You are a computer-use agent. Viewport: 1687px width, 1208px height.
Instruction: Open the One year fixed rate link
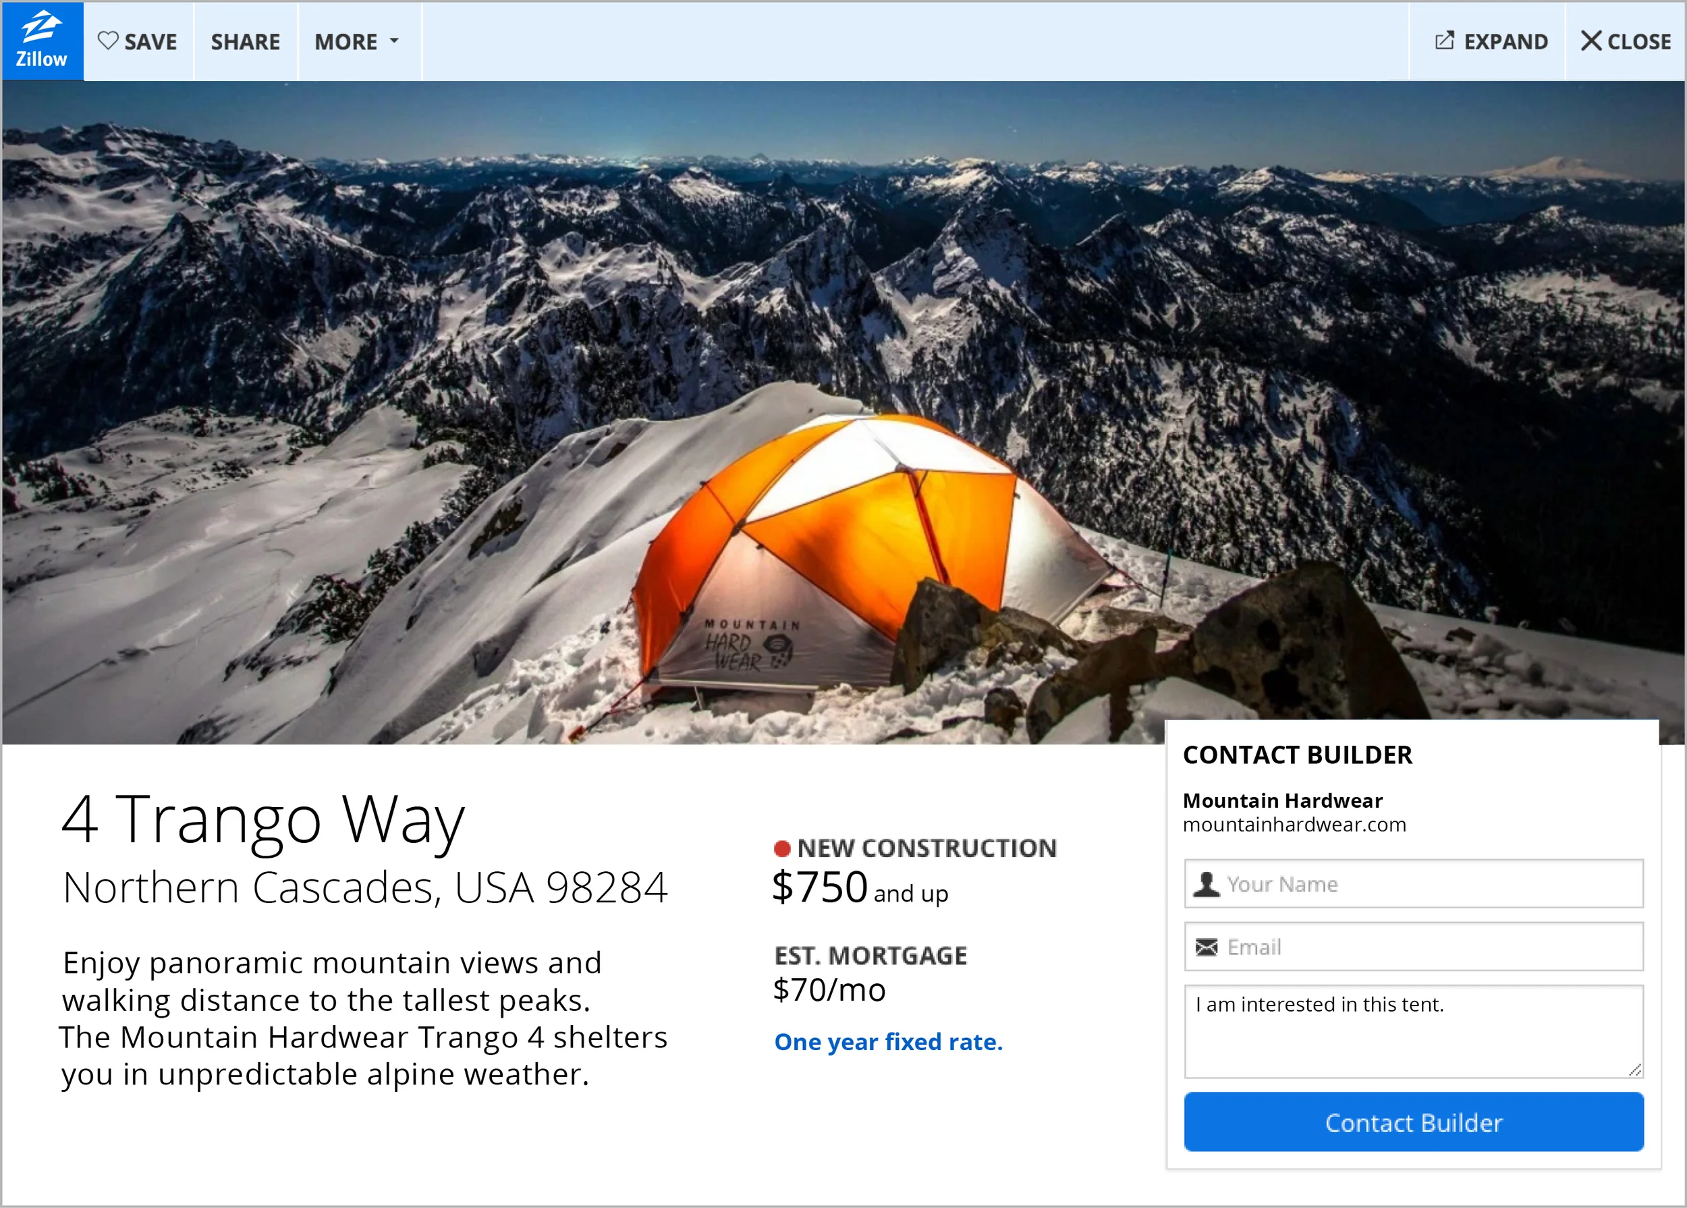coord(888,1042)
